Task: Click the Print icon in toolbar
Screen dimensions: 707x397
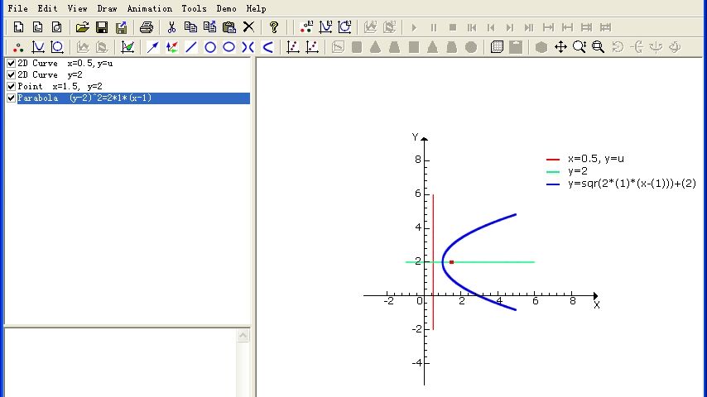Action: pyautogui.click(x=147, y=27)
